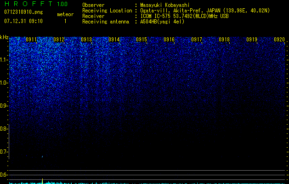Image resolution: width=289 pixels, height=184 pixels.
Task: Click the HROFFT 1.0.0 title text
Action: (36, 4)
